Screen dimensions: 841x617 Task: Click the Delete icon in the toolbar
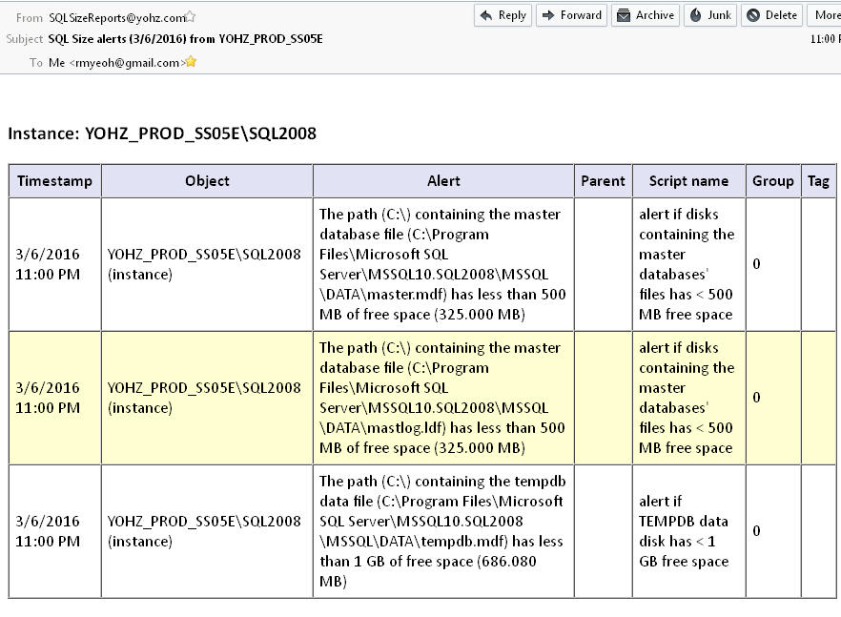(753, 15)
